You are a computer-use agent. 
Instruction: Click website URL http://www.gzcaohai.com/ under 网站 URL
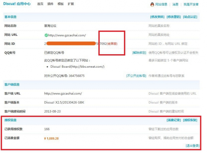67,35
